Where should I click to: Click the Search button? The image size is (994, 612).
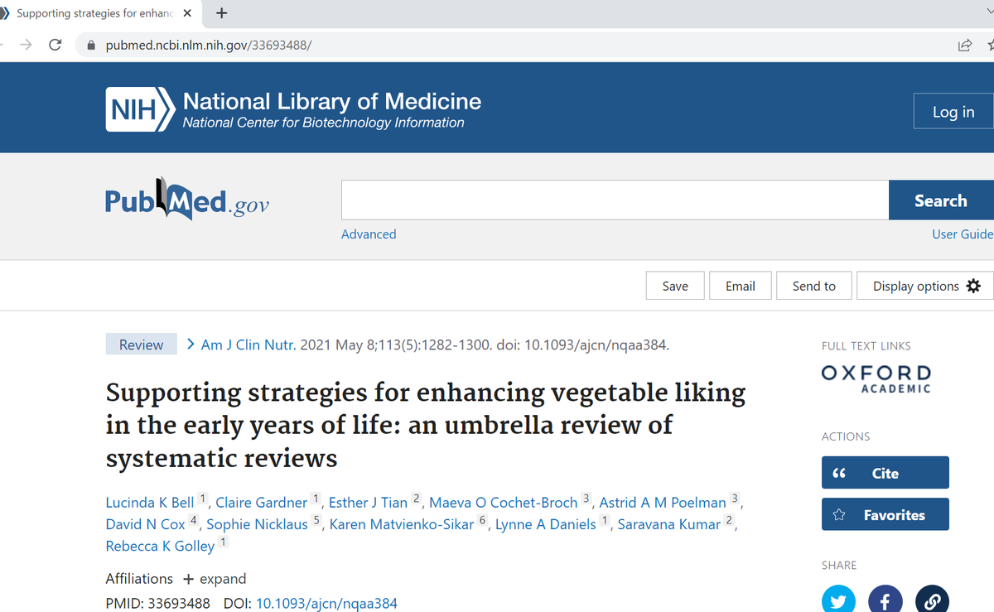[x=941, y=200]
